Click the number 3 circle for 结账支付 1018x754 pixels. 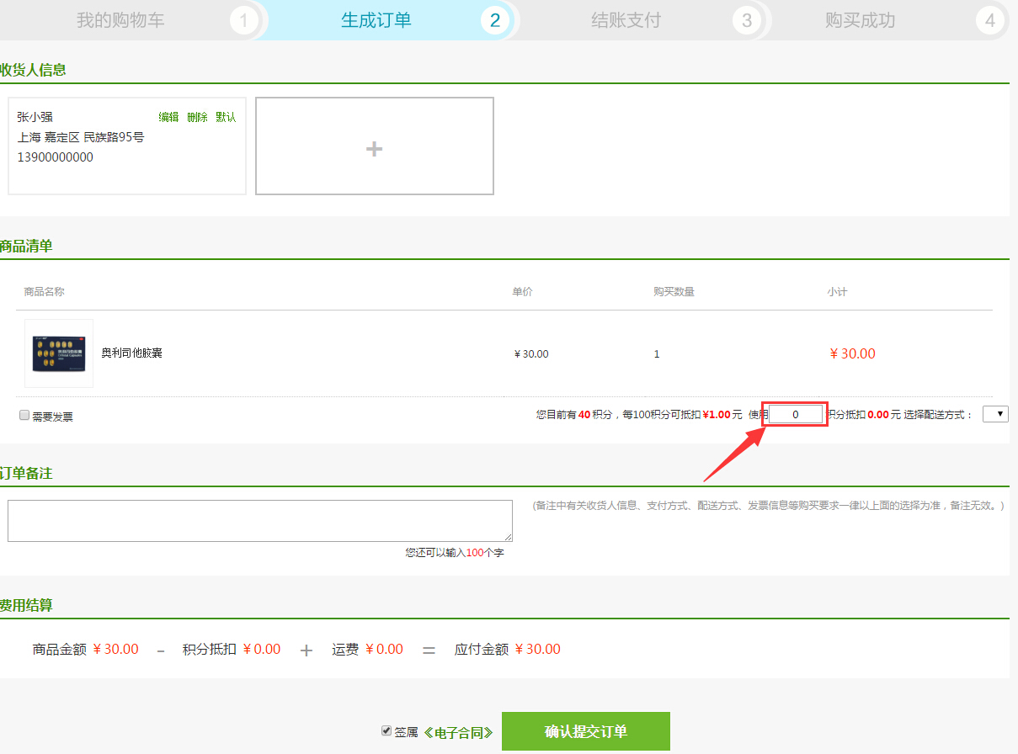(x=748, y=19)
